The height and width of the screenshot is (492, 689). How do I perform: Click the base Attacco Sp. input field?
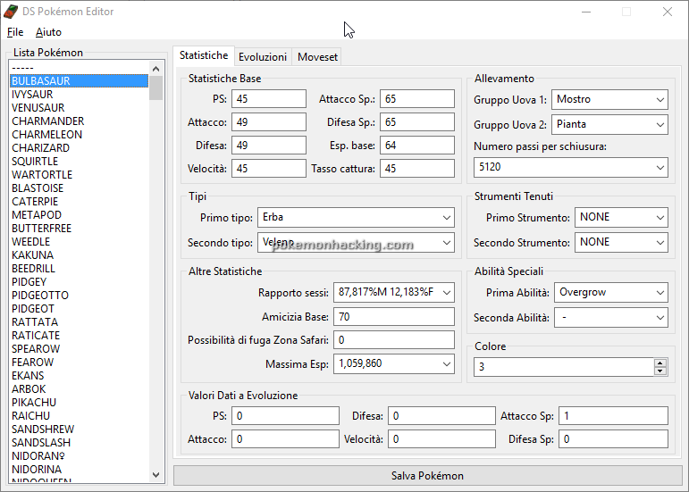(417, 99)
